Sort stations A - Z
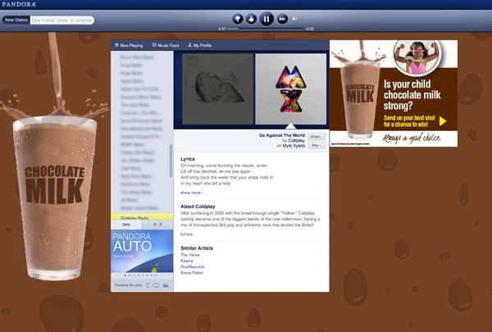The image size is (492, 332). (x=157, y=225)
